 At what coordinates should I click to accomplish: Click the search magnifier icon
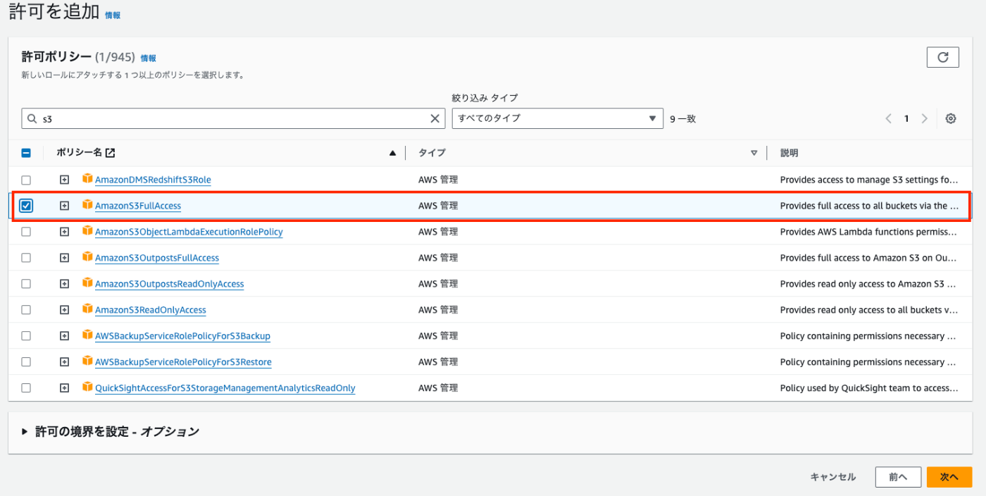click(32, 119)
